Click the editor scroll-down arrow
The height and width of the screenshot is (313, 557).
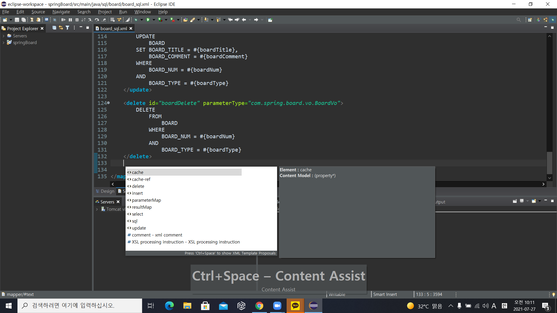[549, 178]
